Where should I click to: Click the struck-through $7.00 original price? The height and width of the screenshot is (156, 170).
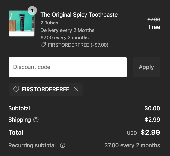(154, 20)
